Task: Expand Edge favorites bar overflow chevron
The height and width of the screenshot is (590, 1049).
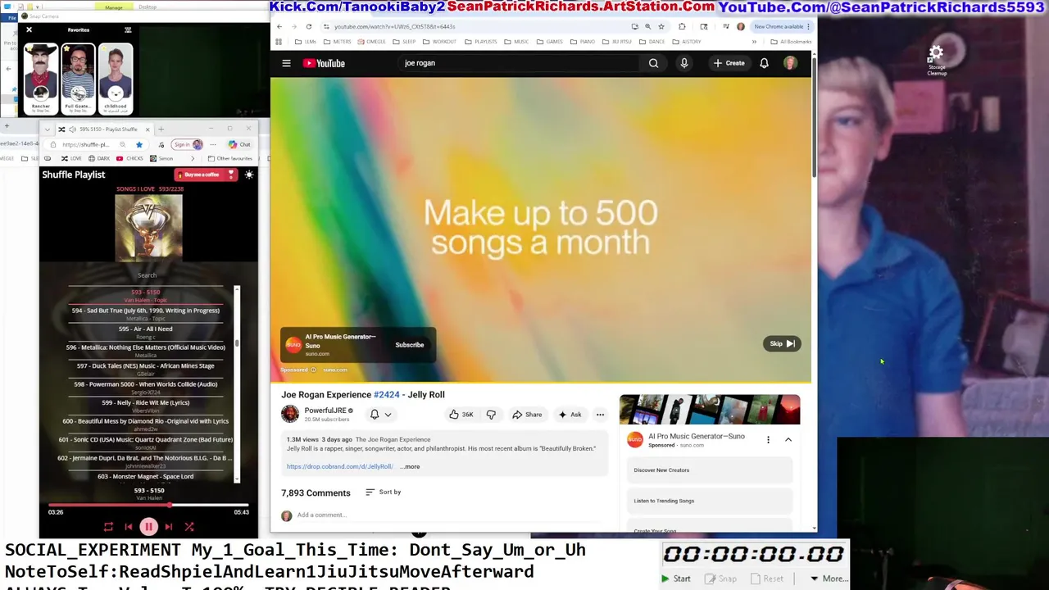Action: click(193, 158)
